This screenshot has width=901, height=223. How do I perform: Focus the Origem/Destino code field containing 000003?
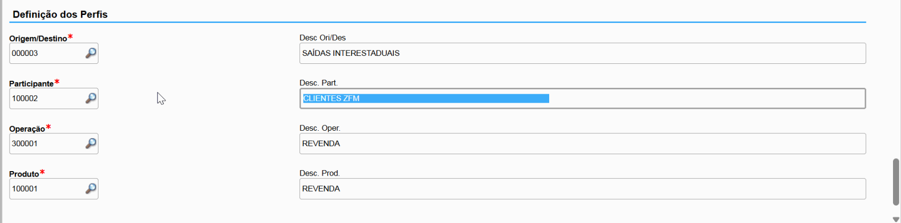pyautogui.click(x=45, y=53)
